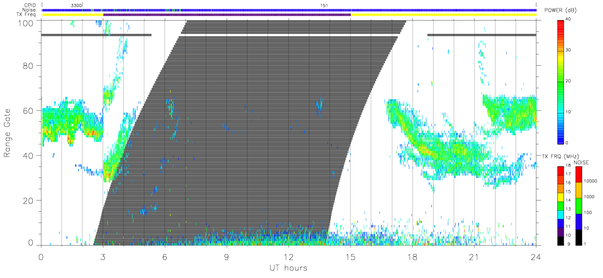Click the 80 tick on Range Gate axis

coord(28,65)
